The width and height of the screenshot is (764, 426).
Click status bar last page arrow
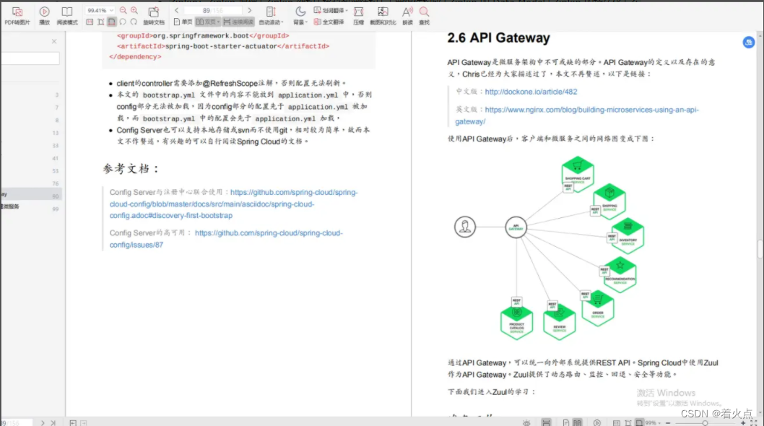pos(53,422)
